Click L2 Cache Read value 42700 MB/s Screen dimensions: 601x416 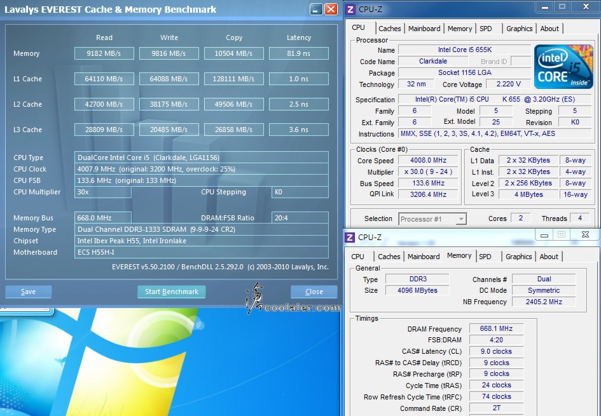click(104, 104)
